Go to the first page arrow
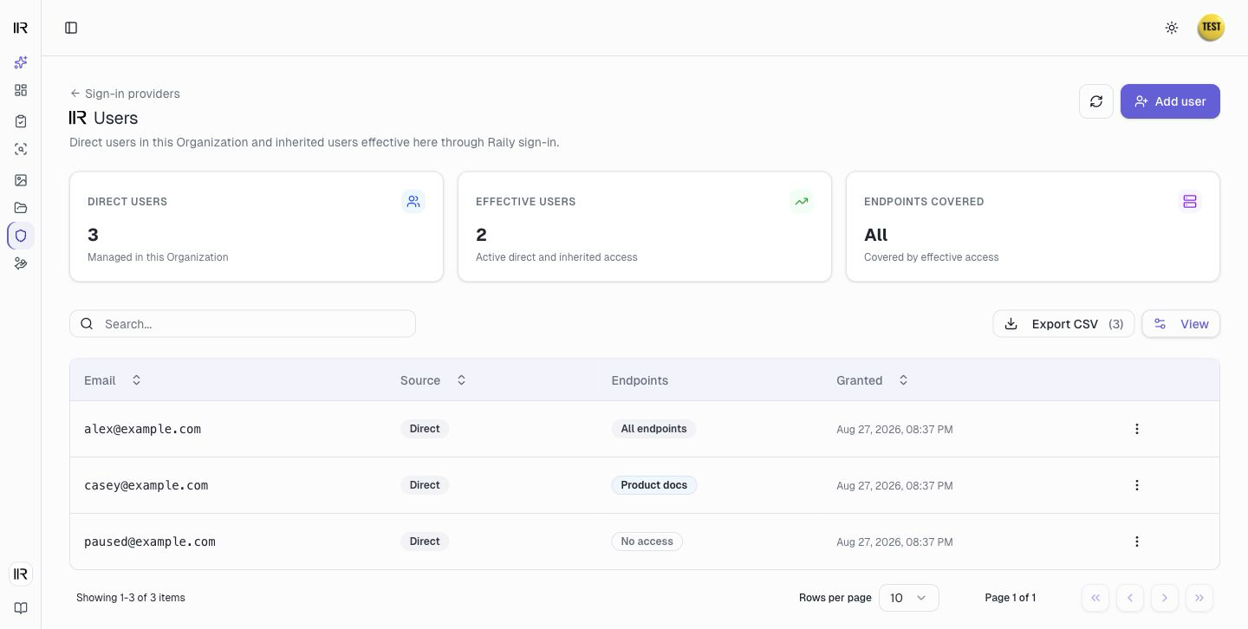This screenshot has height=629, width=1248. [x=1095, y=598]
